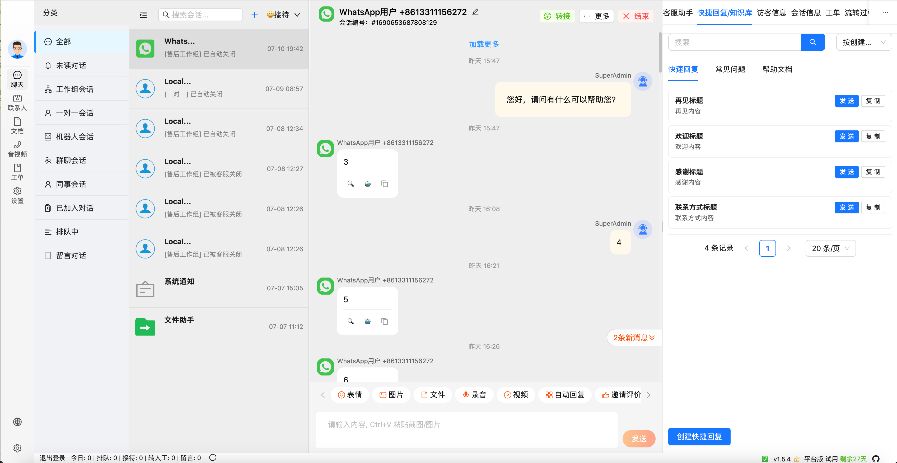The width and height of the screenshot is (897, 463).
Task: Open the 20条/页 page size dropdown
Action: point(830,248)
